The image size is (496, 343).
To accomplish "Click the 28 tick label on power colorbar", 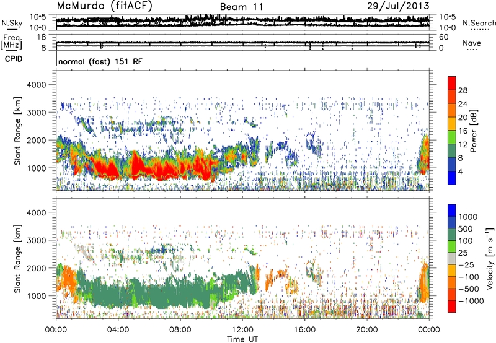I will [x=463, y=90].
